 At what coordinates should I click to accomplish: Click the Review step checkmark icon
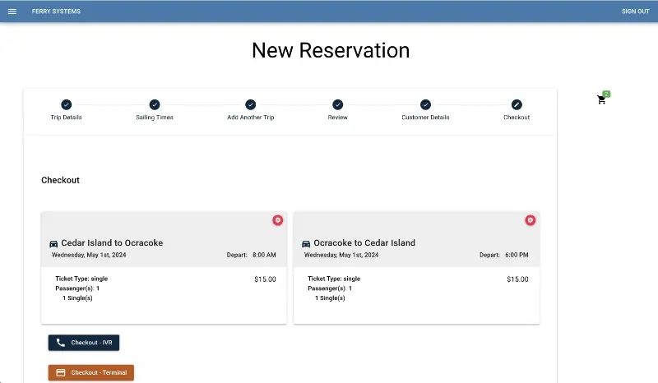pyautogui.click(x=338, y=104)
